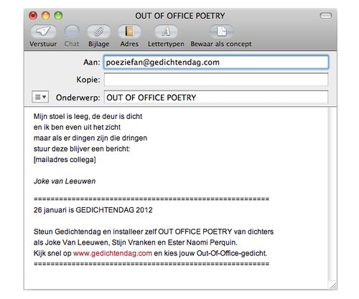
Task: Open the Adres address book icon
Action: point(129,32)
